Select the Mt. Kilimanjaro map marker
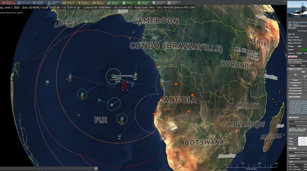Viewport: 307px width, 171px height. click(257, 53)
